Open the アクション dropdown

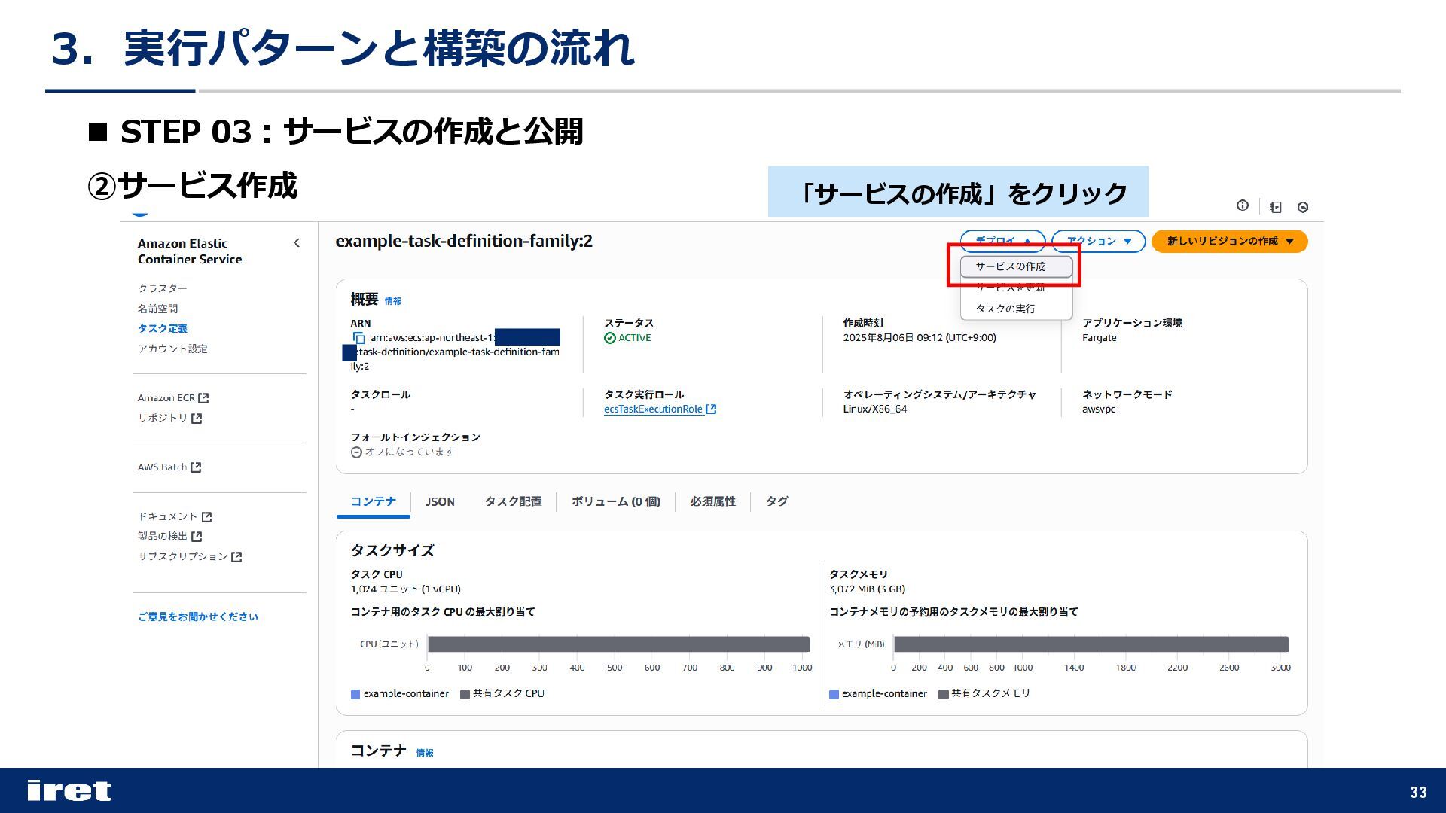(1098, 241)
